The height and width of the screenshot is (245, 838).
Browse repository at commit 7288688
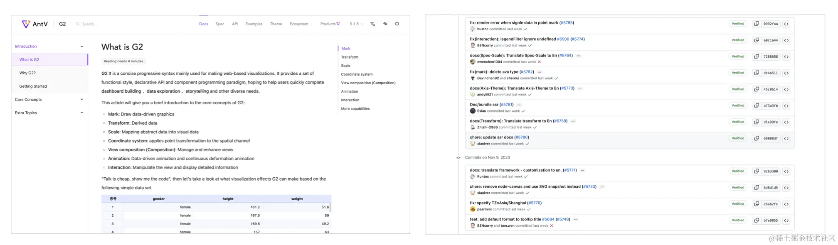pos(786,57)
